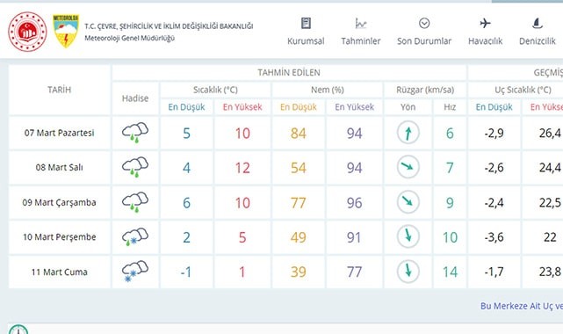This screenshot has height=334, width=563.
Task: Open the Tahminler chart icon
Action: 360,24
